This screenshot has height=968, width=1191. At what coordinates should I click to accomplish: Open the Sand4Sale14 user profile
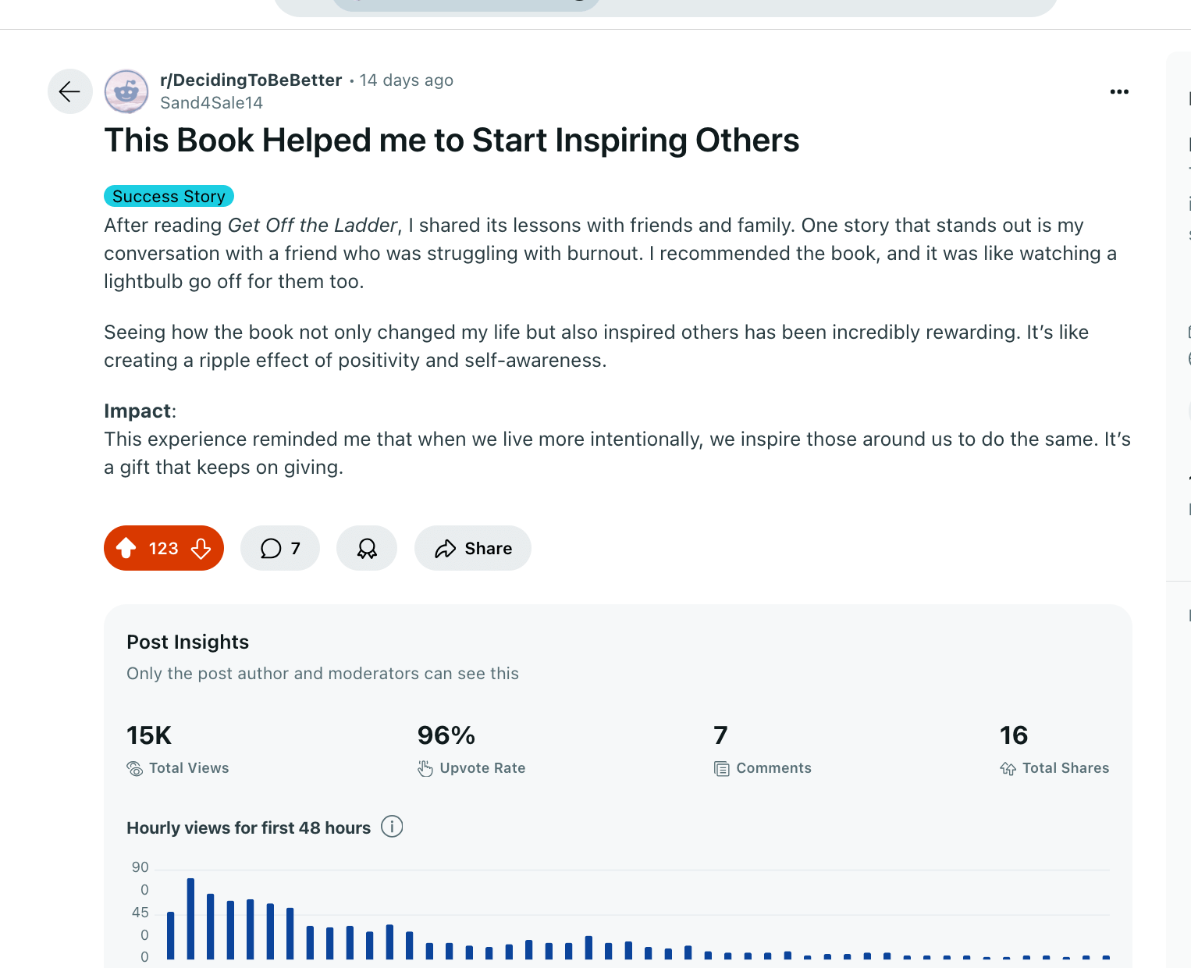coord(212,103)
